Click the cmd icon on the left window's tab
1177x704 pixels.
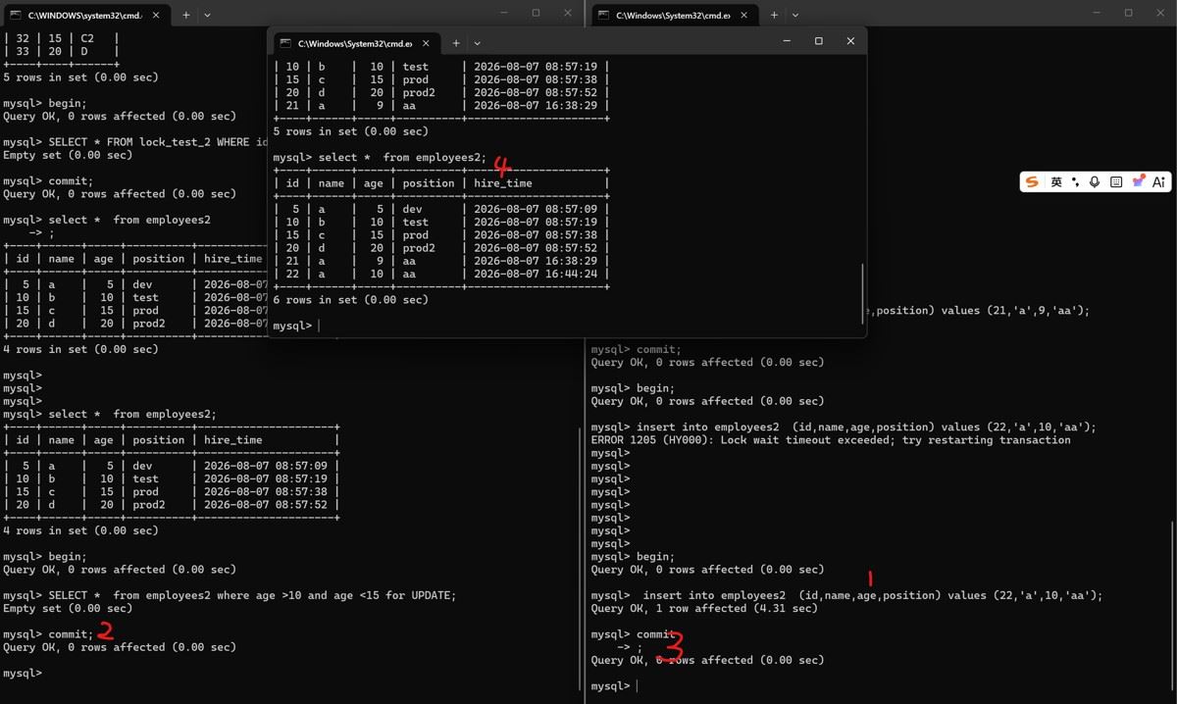pos(15,15)
